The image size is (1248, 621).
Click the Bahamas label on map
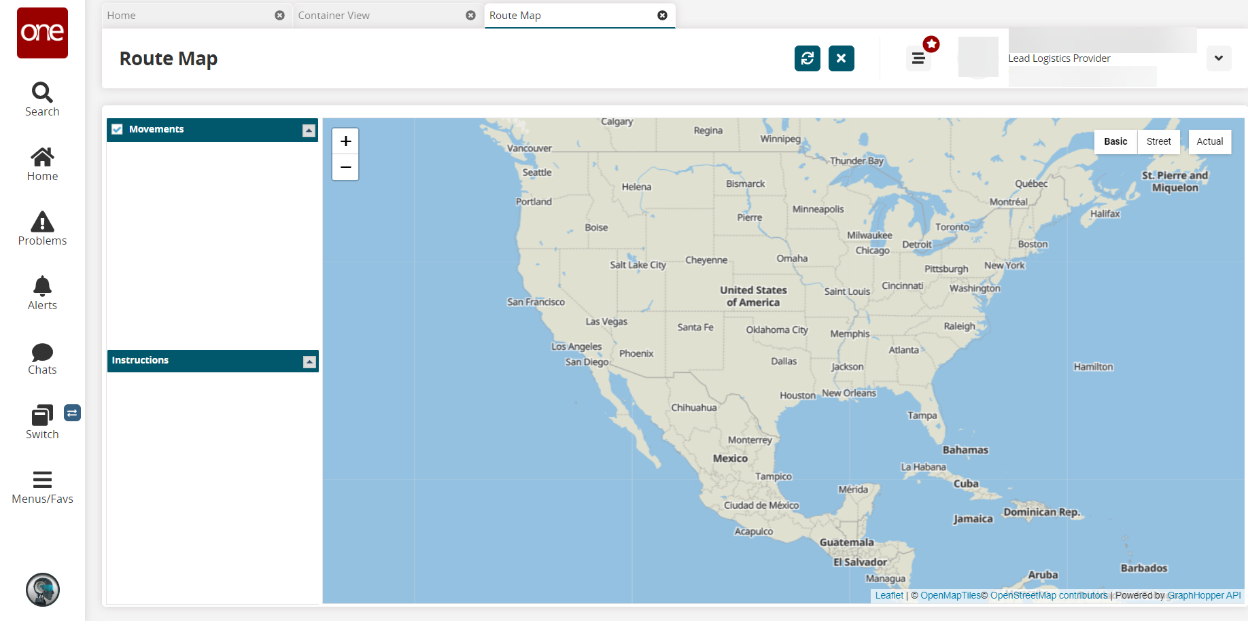point(965,450)
